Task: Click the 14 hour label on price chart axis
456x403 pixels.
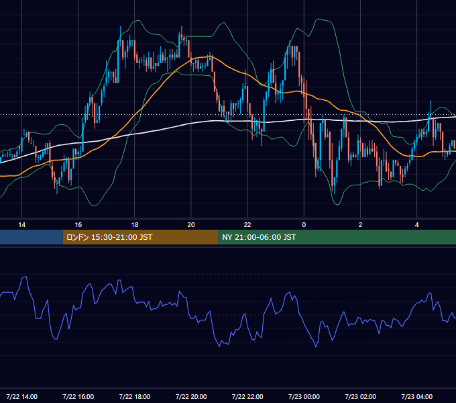Action: (x=22, y=225)
